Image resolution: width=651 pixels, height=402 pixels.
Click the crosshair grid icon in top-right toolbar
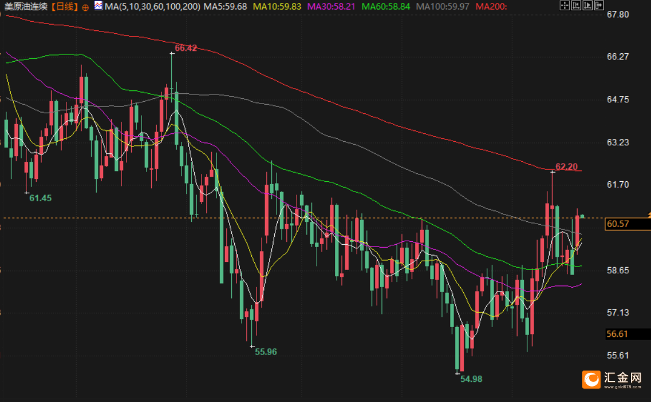coord(564,5)
